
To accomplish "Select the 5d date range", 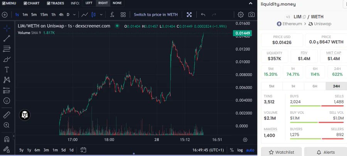I will [x=64, y=150].
